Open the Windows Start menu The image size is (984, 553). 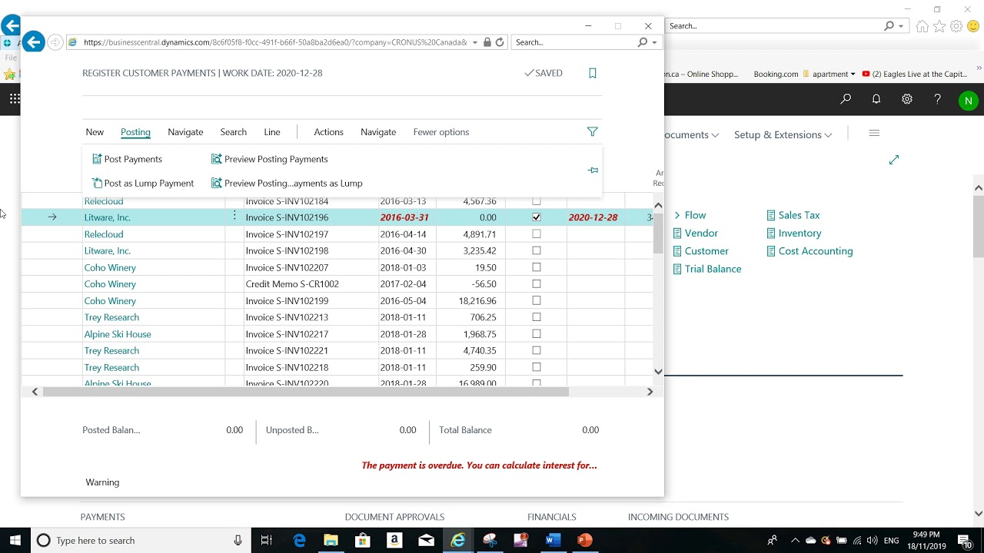(x=15, y=541)
